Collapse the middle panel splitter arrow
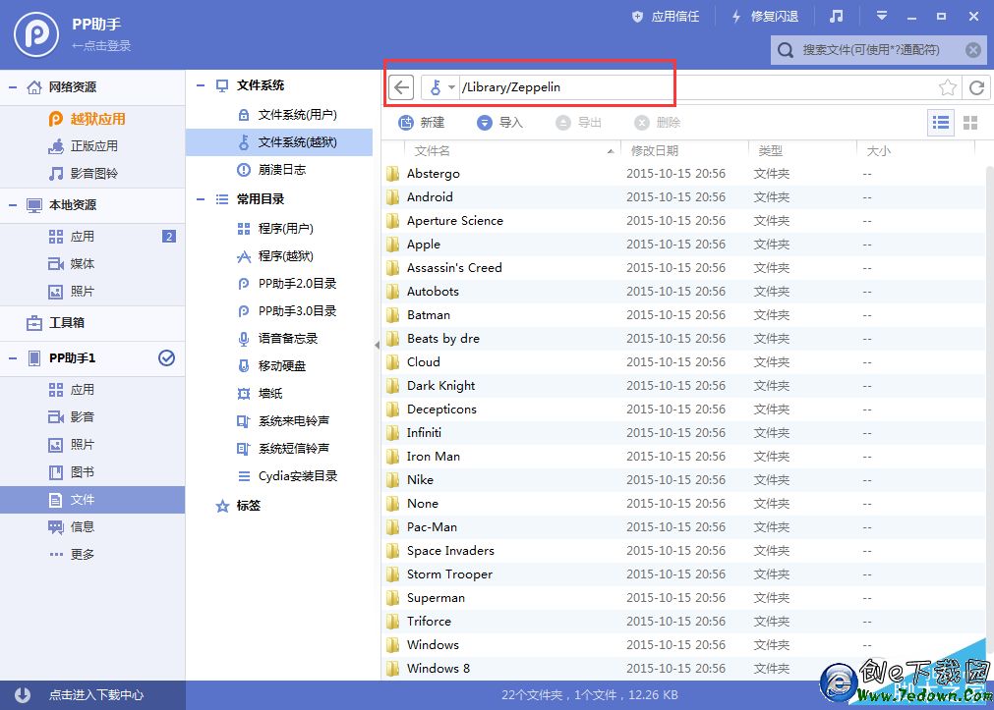 point(377,346)
